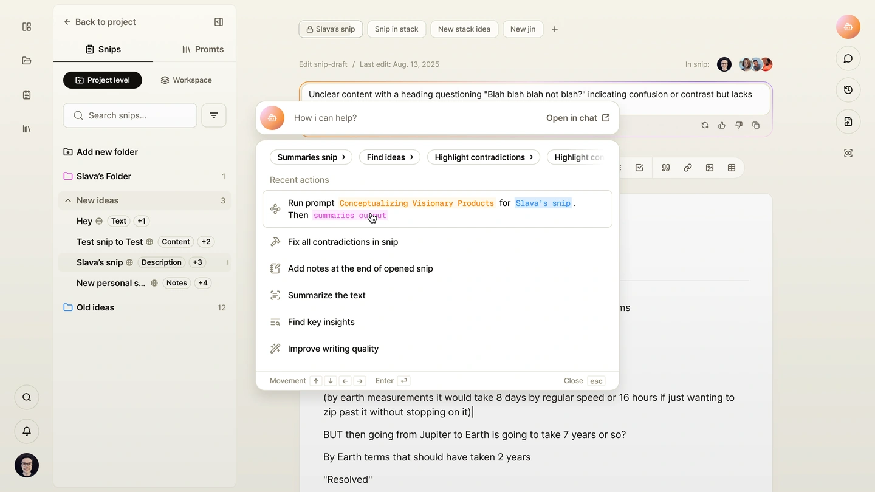
Task: Insert a table from the toolbar
Action: (732, 168)
